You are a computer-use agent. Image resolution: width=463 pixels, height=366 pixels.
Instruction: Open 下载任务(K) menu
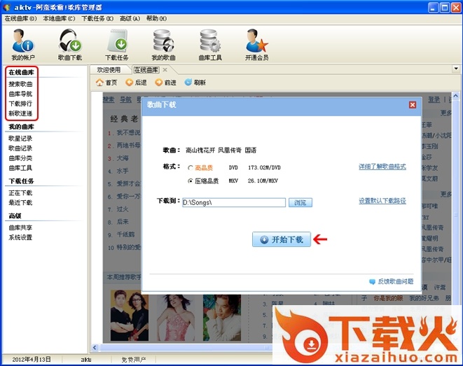point(97,19)
